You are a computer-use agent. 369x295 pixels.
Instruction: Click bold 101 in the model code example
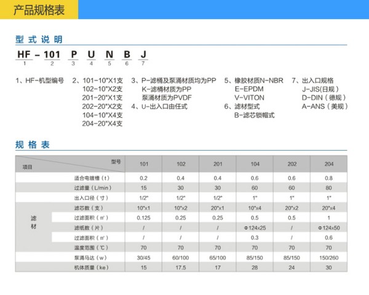(52, 55)
